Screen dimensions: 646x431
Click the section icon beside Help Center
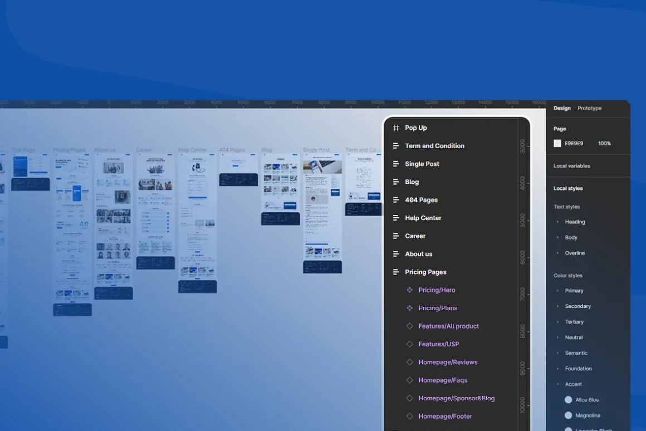(x=396, y=218)
